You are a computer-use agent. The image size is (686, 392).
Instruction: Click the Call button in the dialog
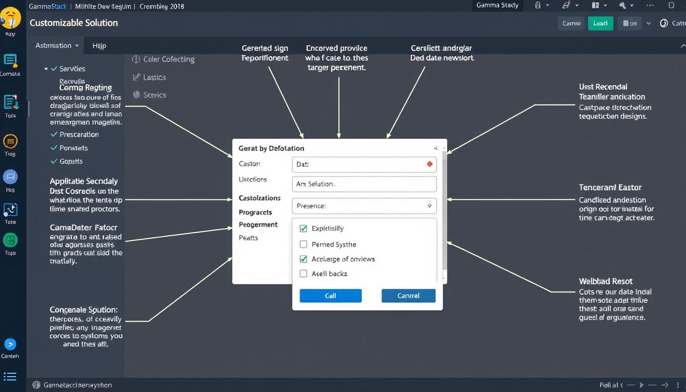click(330, 296)
